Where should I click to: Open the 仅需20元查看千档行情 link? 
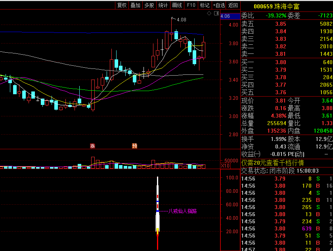point(273,163)
